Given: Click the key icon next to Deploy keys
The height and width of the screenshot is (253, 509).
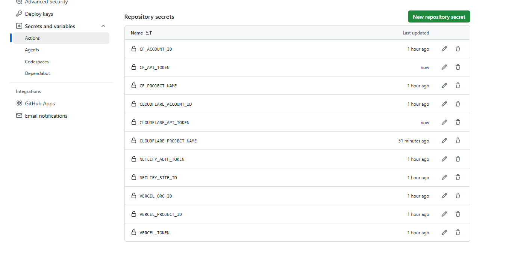Looking at the screenshot, I should point(19,14).
